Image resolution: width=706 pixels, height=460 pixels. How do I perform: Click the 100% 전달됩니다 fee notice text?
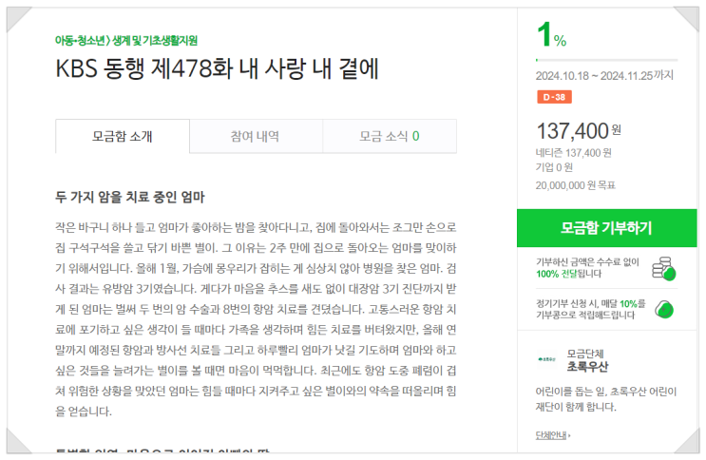coord(568,274)
